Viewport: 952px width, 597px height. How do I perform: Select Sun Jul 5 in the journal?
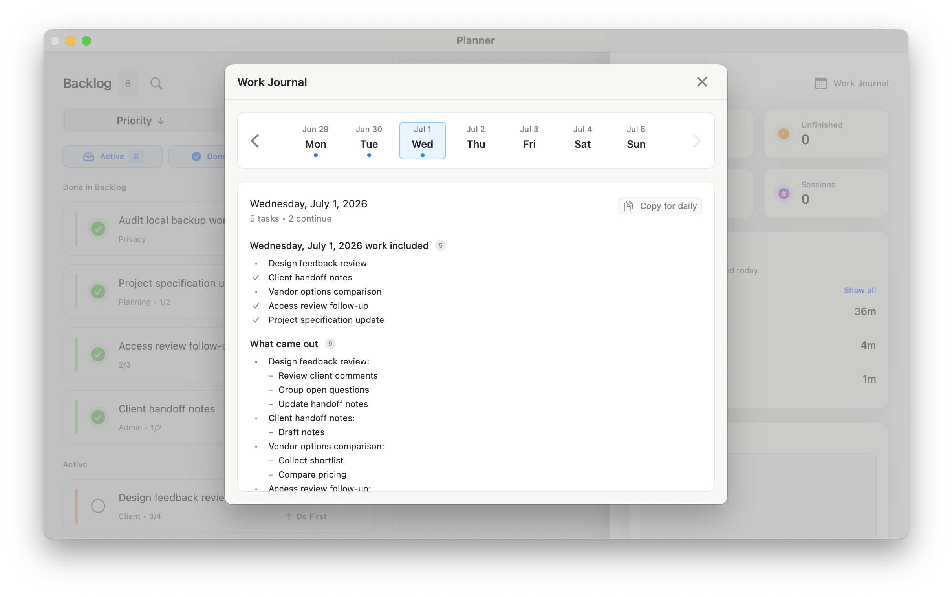pyautogui.click(x=636, y=141)
